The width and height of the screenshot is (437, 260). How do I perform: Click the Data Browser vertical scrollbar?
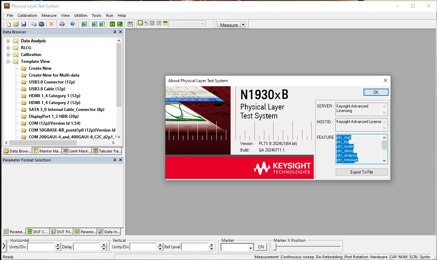[x=119, y=89]
